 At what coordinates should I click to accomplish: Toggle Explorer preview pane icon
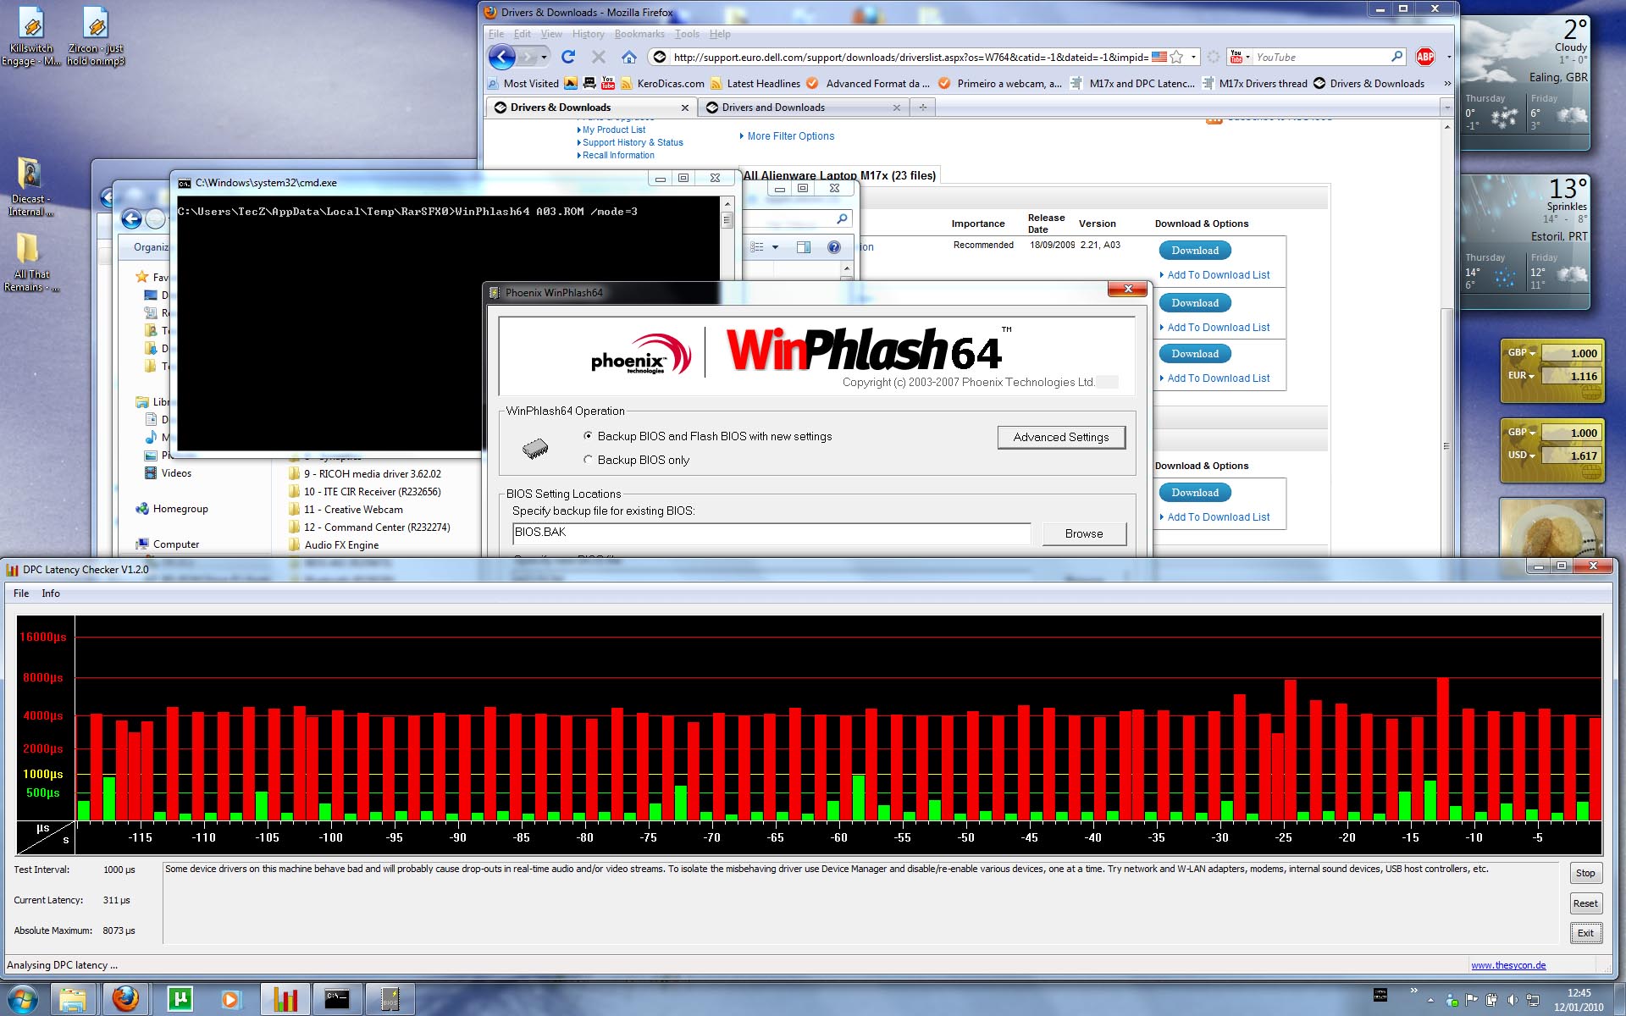point(804,247)
